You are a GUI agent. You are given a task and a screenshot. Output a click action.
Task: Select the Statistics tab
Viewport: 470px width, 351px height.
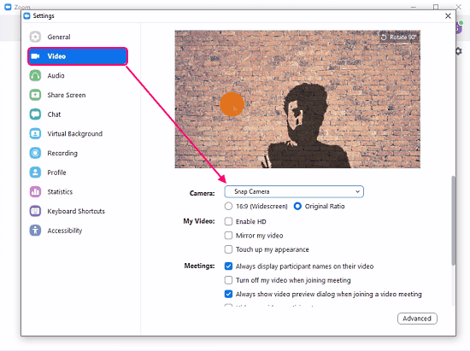(78, 191)
